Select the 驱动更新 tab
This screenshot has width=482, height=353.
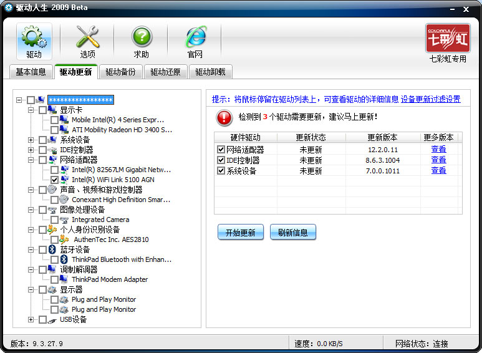tap(75, 72)
